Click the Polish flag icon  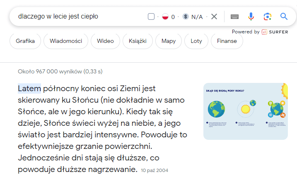tap(165, 16)
